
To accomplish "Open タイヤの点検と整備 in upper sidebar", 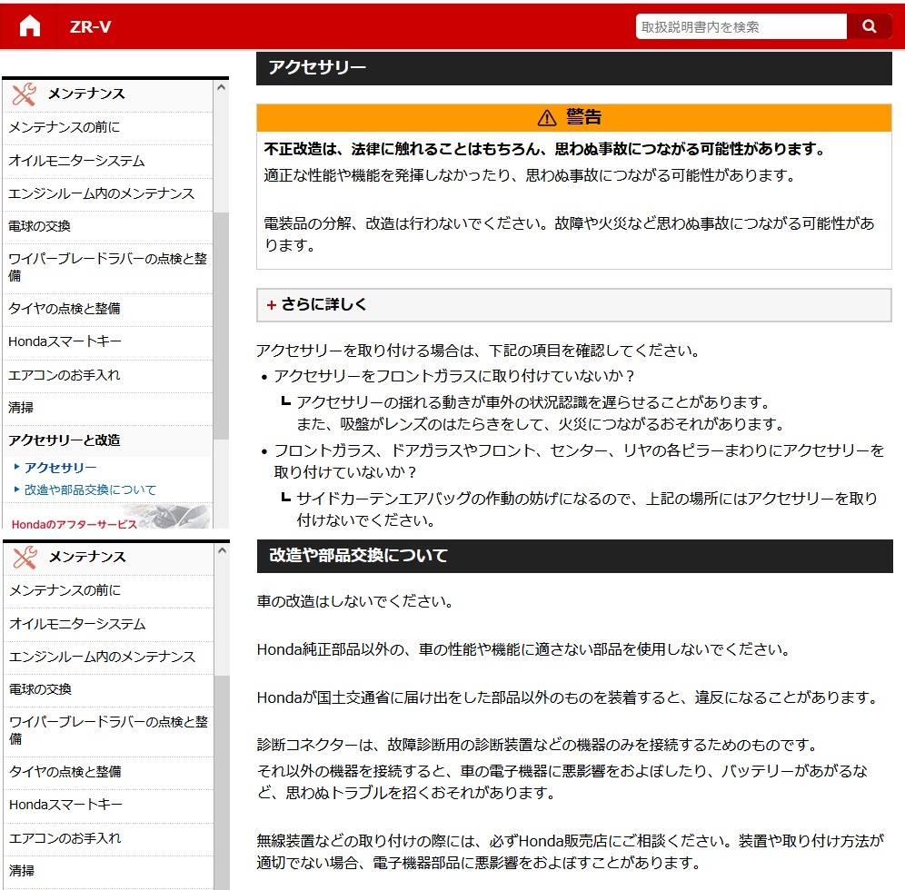I will coord(107,309).
